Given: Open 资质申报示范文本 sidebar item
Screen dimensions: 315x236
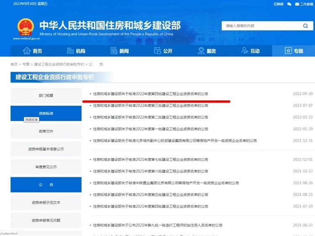Looking at the screenshot, I should [x=46, y=202].
